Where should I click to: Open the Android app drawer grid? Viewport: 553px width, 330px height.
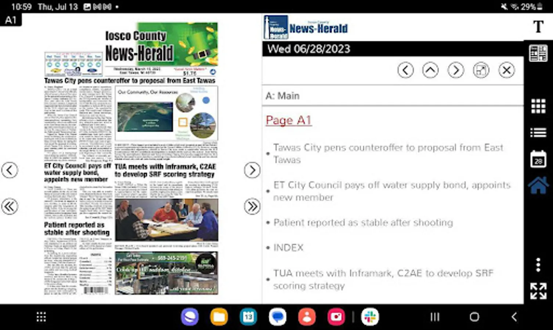41,317
